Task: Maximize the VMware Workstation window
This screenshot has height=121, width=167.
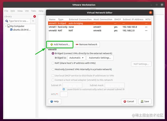Action: tap(157, 5)
